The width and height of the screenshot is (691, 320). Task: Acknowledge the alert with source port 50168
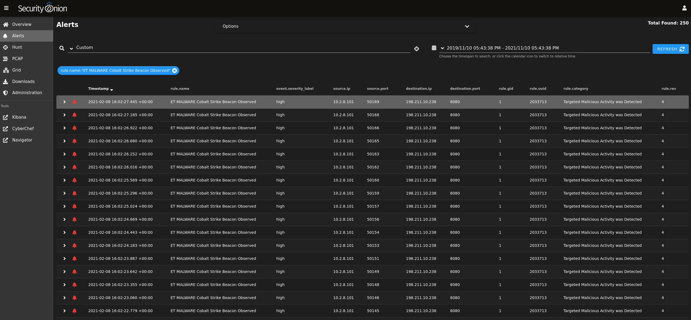(74, 115)
